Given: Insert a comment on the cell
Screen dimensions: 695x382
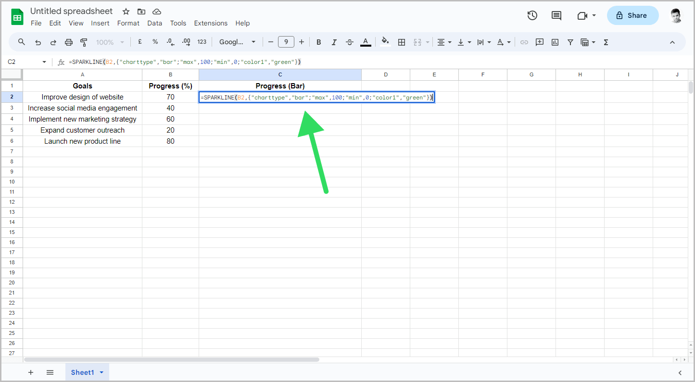Looking at the screenshot, I should 539,42.
